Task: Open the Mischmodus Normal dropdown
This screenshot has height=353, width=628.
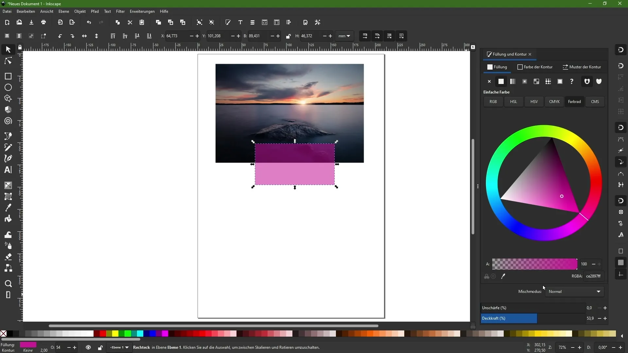Action: tap(575, 292)
